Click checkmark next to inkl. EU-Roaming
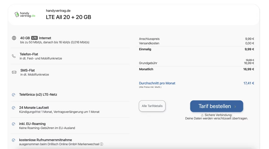The image size is (269, 149). click(13, 124)
